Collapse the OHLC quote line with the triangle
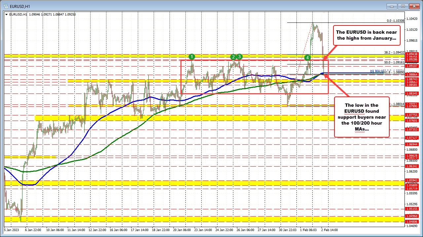The width and height of the screenshot is (423, 237). pos(6,14)
